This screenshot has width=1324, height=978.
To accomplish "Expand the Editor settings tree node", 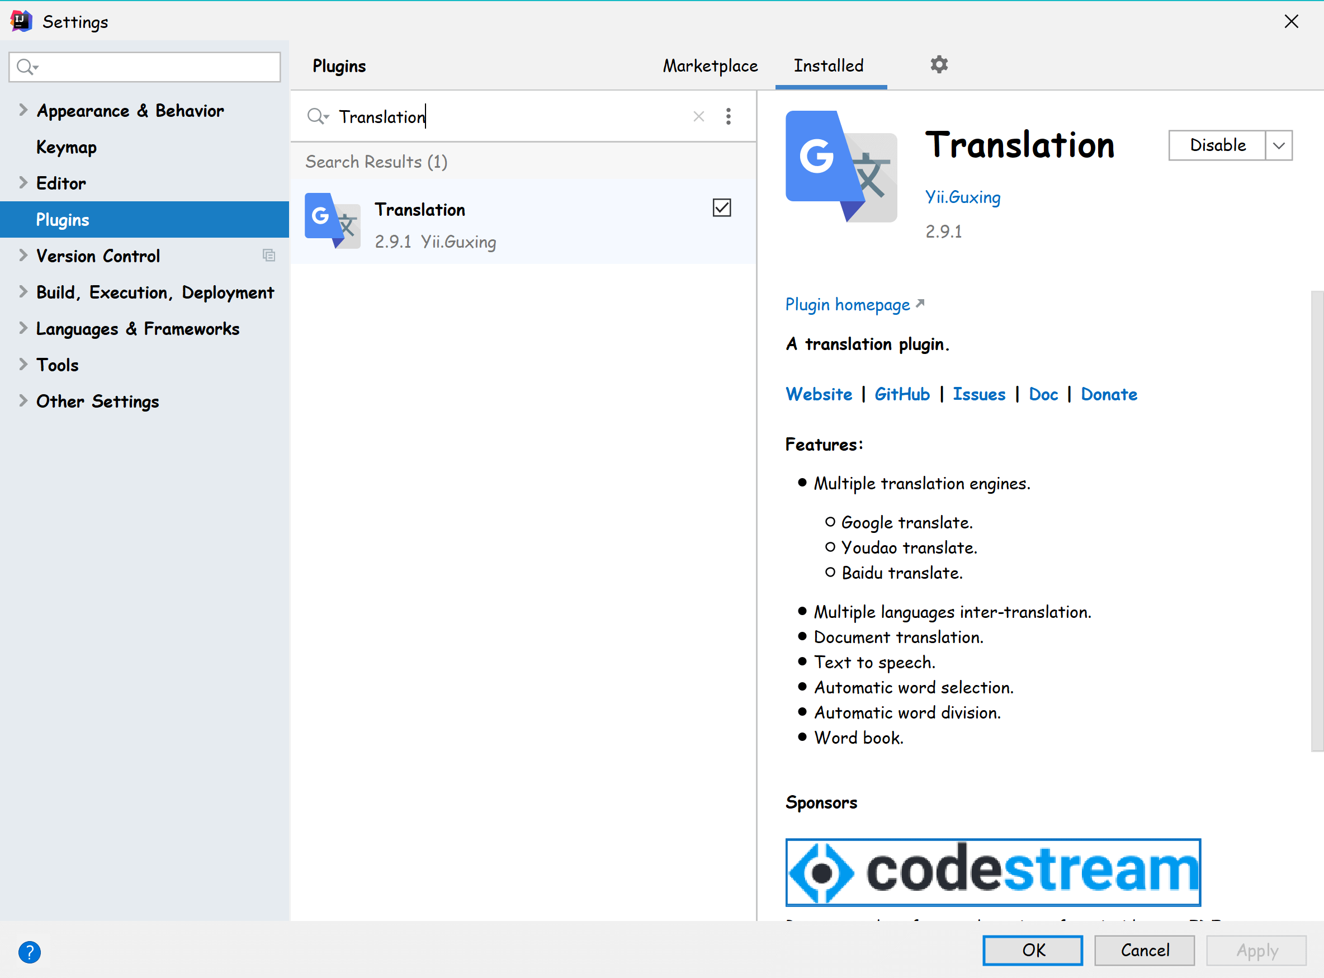I will click(23, 183).
